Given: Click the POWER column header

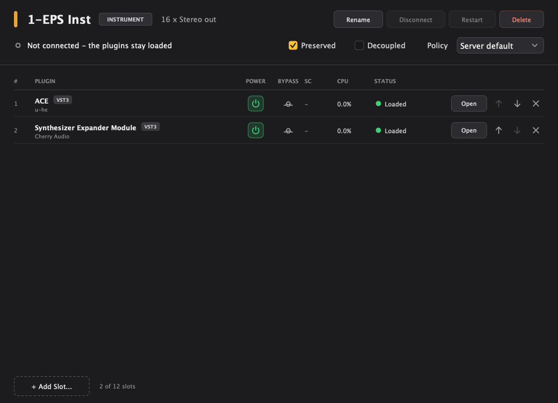Looking at the screenshot, I should pos(256,81).
